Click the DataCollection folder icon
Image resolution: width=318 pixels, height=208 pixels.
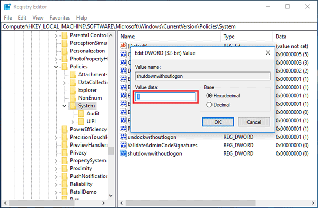point(73,82)
